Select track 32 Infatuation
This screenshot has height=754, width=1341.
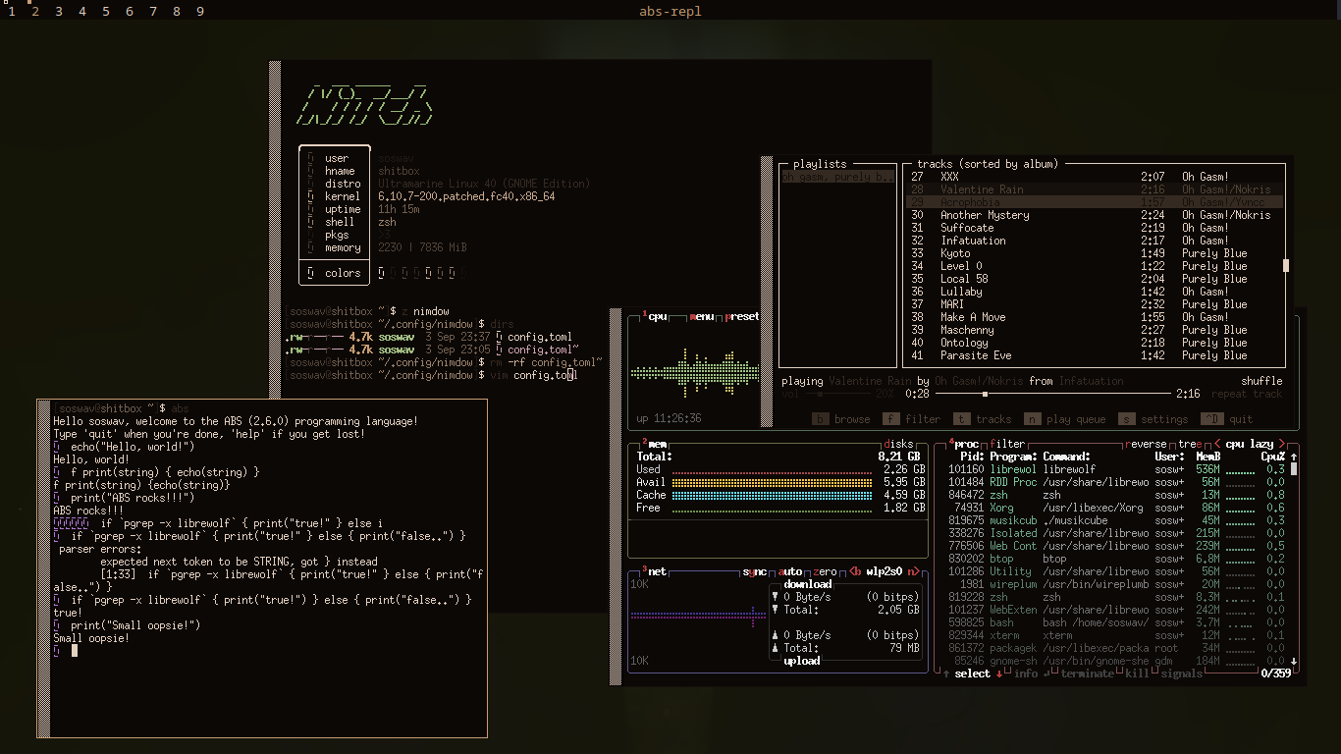(x=1095, y=241)
